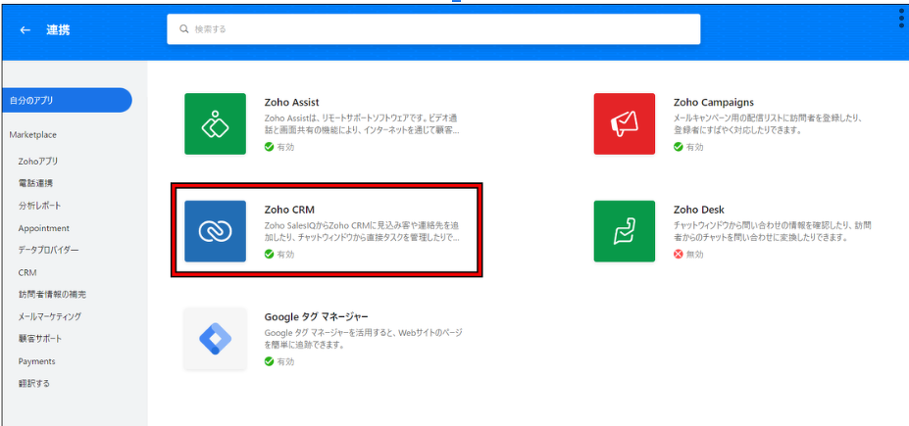Select the 自分のアプリ sidebar tab
Viewport: 909px width, 426px height.
point(66,100)
